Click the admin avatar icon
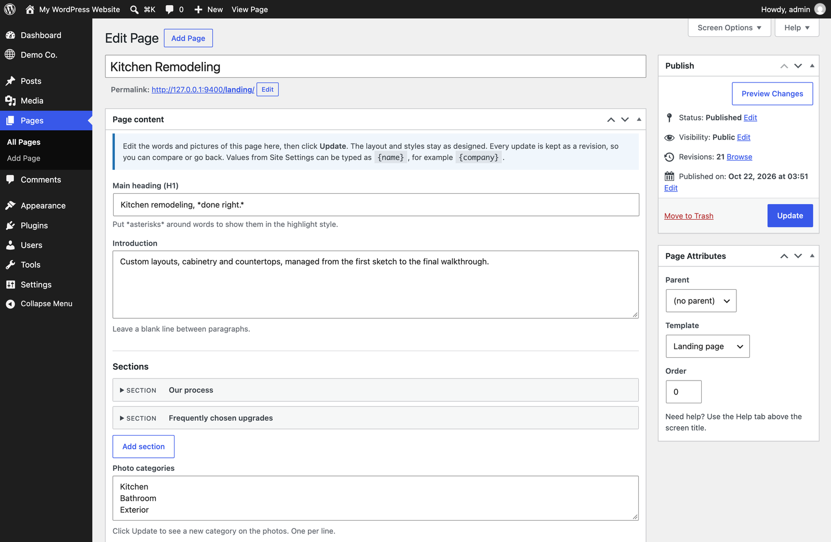The image size is (831, 542). coord(820,9)
